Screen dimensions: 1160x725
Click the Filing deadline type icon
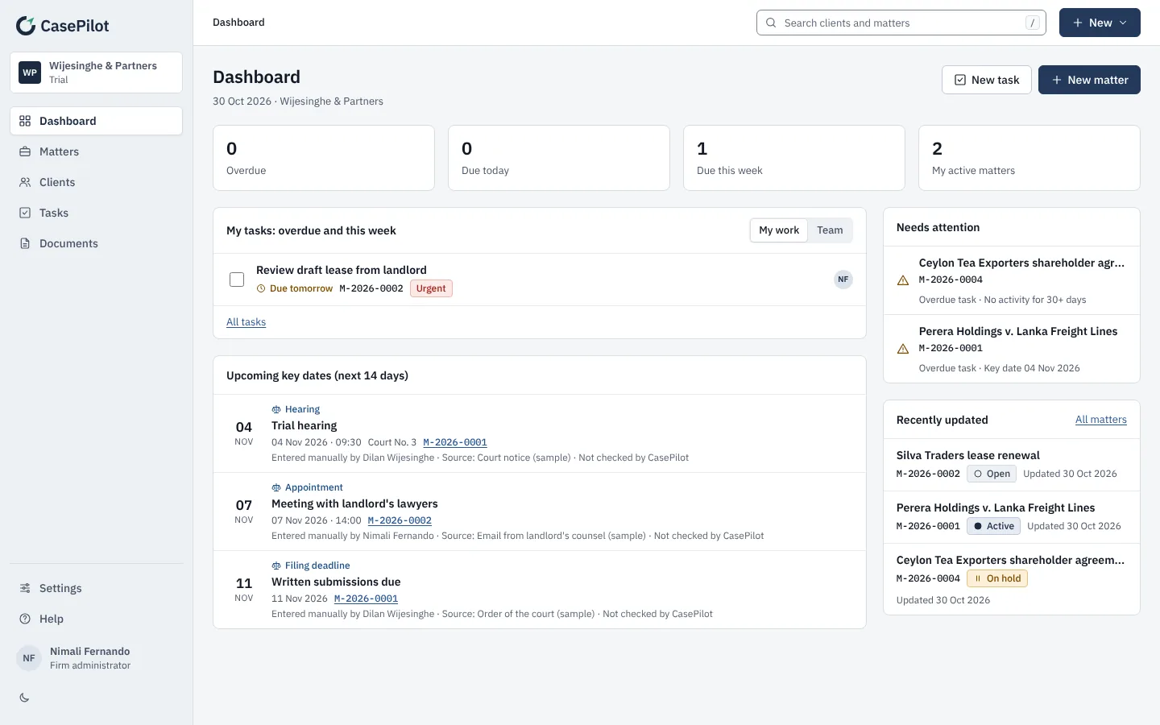click(x=276, y=565)
